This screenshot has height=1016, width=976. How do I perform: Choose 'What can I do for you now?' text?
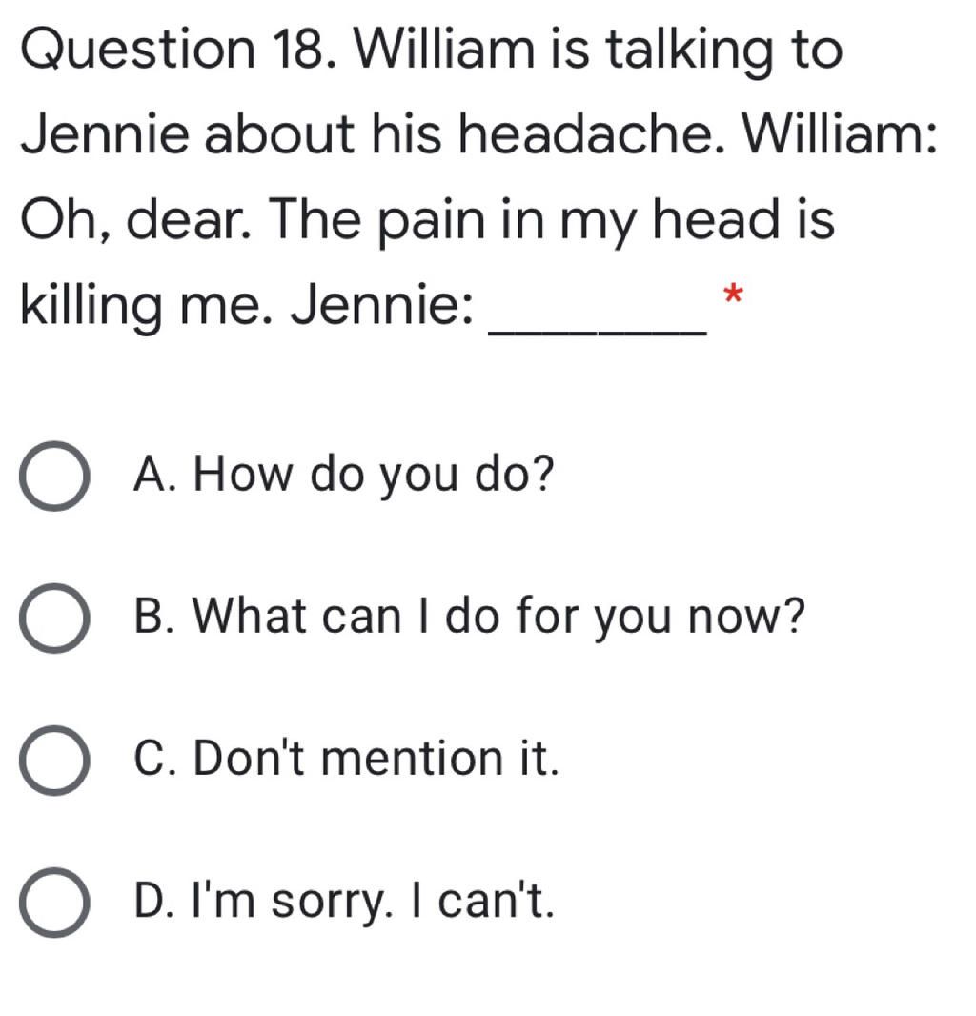tap(499, 617)
